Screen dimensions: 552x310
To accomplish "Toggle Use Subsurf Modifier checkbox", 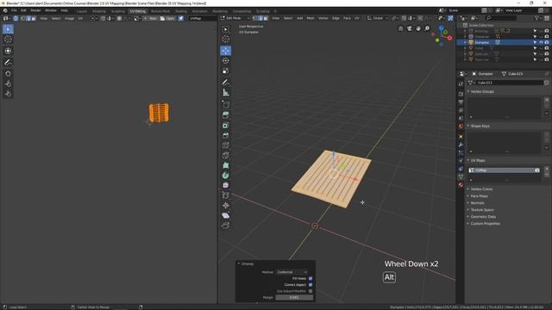I will click(x=310, y=291).
